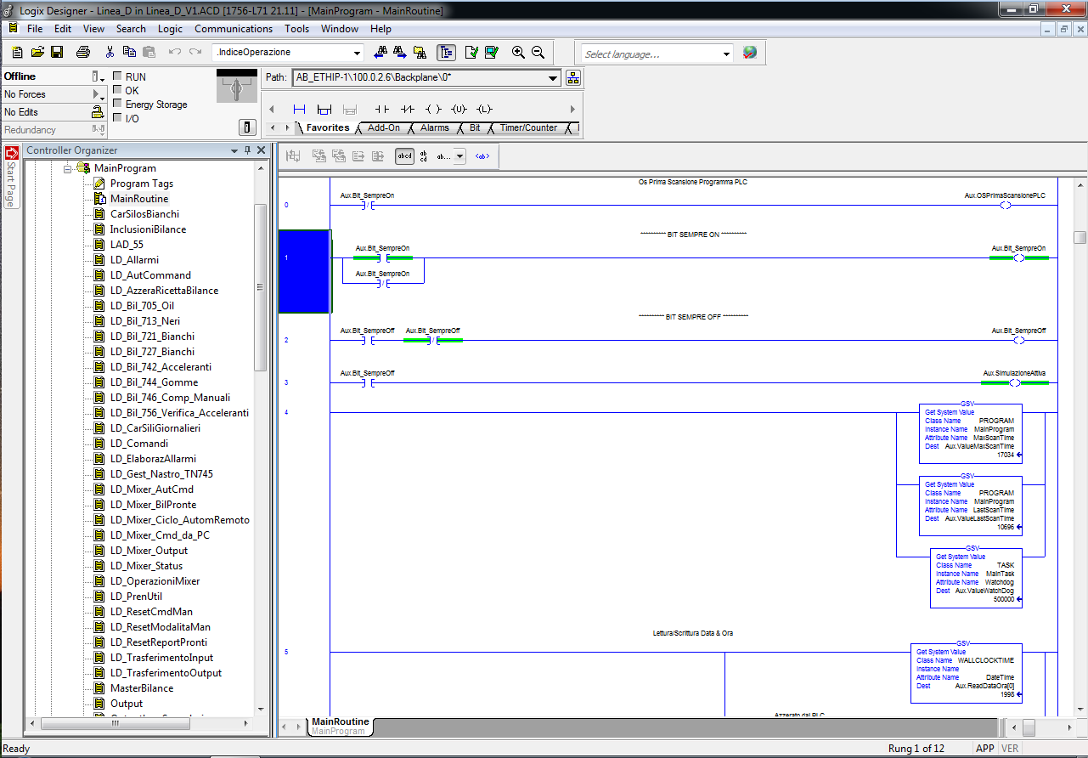The width and height of the screenshot is (1088, 758).
Task: Click the Cut scissors icon
Action: [110, 52]
